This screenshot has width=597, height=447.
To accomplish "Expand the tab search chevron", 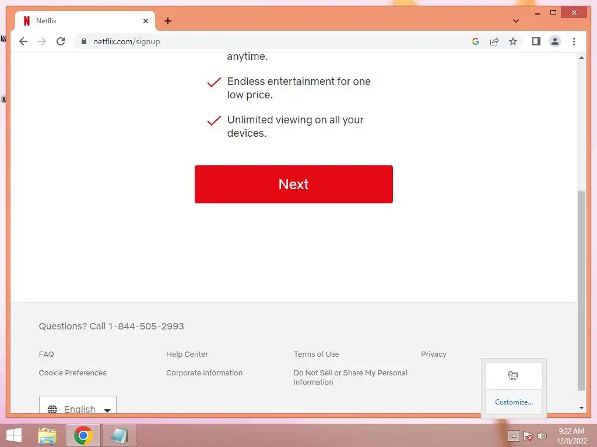I will (515, 21).
